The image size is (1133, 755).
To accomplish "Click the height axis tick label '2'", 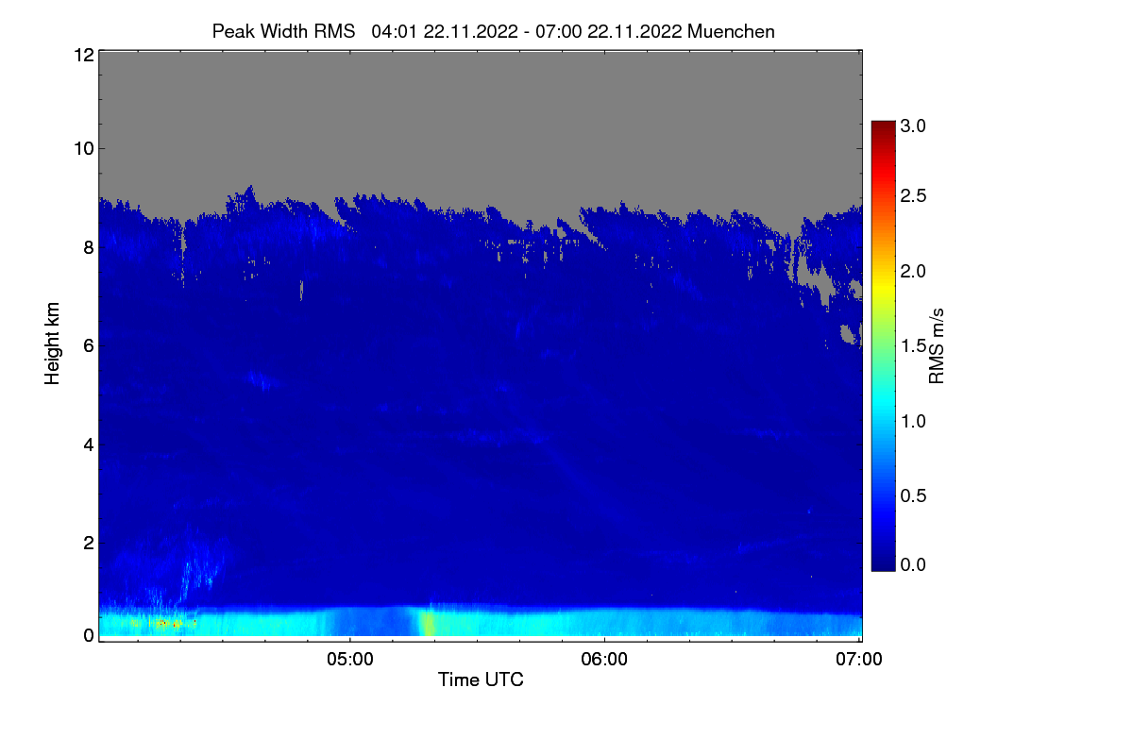I will [x=88, y=542].
